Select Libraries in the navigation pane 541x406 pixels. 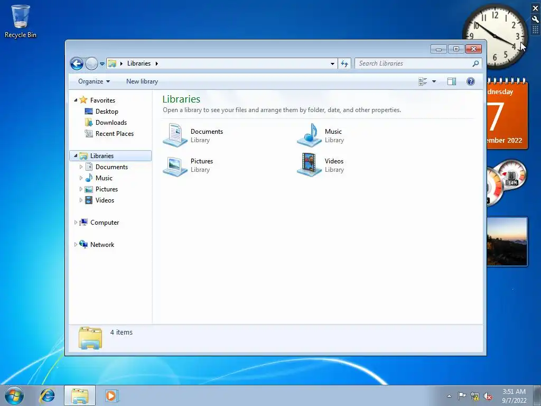tap(102, 156)
